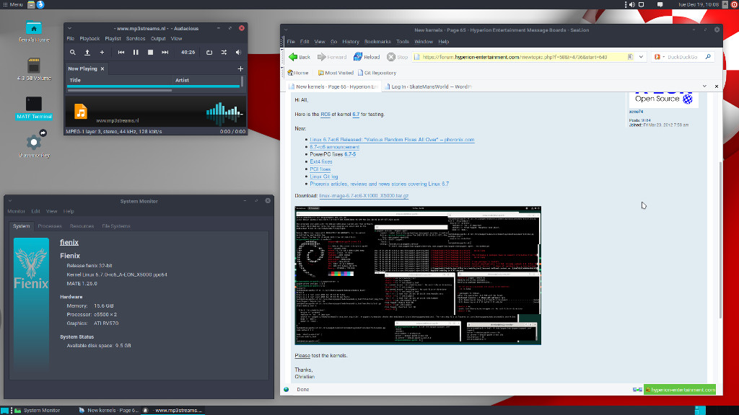Launch the file manager from top panel
Viewport: 739px width, 415px height.
pyautogui.click(x=31, y=5)
